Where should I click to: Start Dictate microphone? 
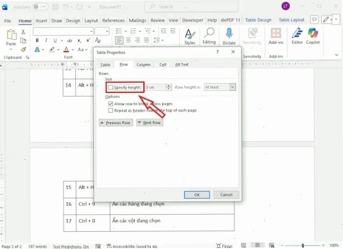(x=229, y=36)
